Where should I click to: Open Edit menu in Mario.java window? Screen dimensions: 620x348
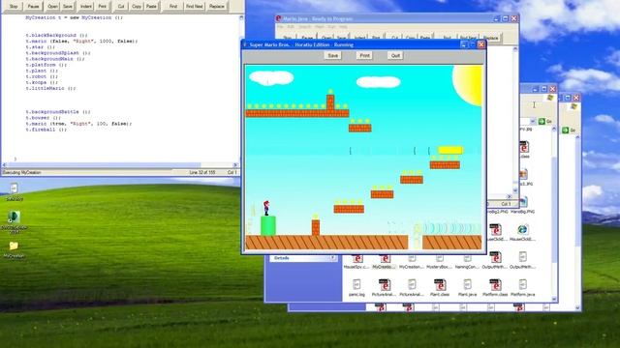(291, 26)
